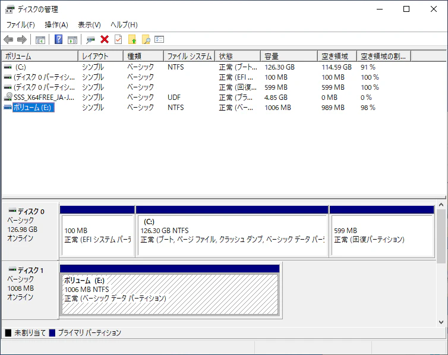Click the rescan disks connect icon
448x355 pixels.
point(90,40)
